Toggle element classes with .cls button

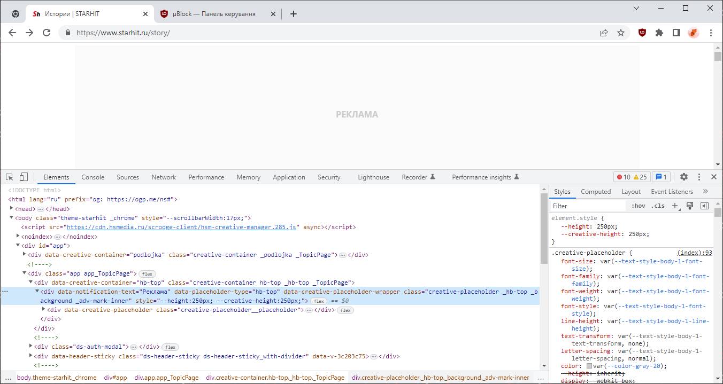pyautogui.click(x=658, y=206)
